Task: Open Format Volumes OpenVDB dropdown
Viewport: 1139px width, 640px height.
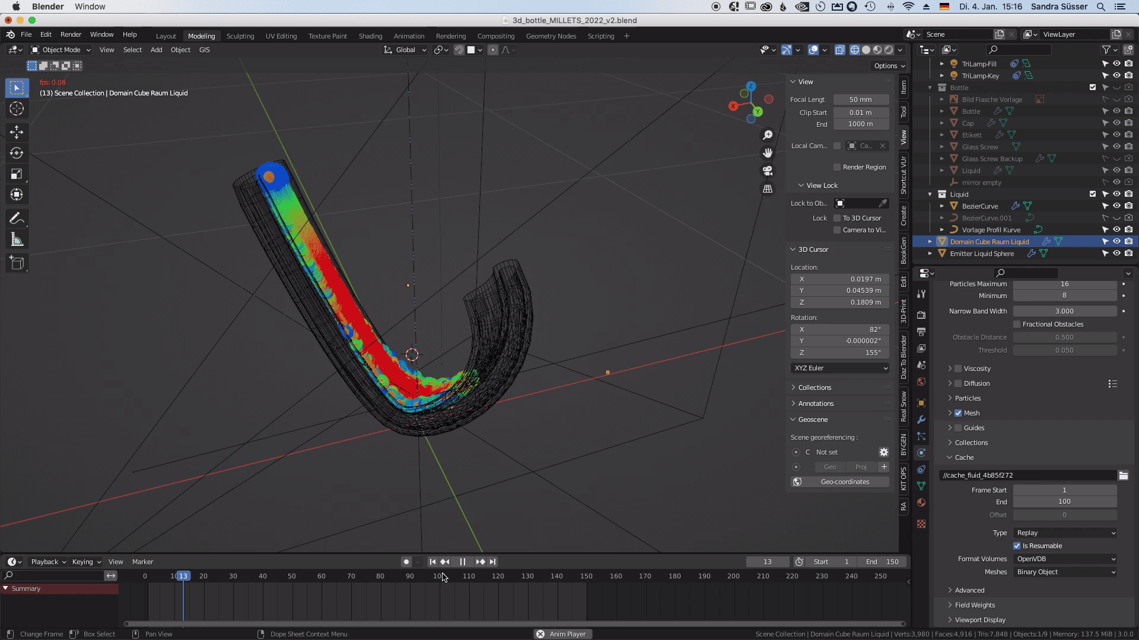Action: pos(1065,559)
